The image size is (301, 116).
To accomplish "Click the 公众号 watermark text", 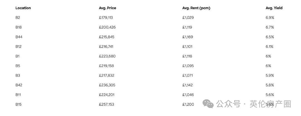I will (228, 104).
